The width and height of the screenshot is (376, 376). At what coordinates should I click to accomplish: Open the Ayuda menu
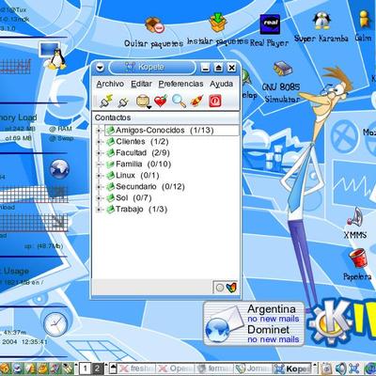coord(222,84)
